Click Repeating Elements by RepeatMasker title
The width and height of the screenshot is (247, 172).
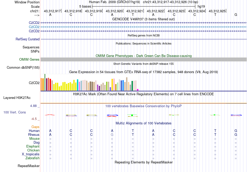click(x=144, y=162)
